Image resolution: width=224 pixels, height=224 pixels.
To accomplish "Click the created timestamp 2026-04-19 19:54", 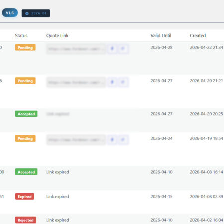I will 206,138.
